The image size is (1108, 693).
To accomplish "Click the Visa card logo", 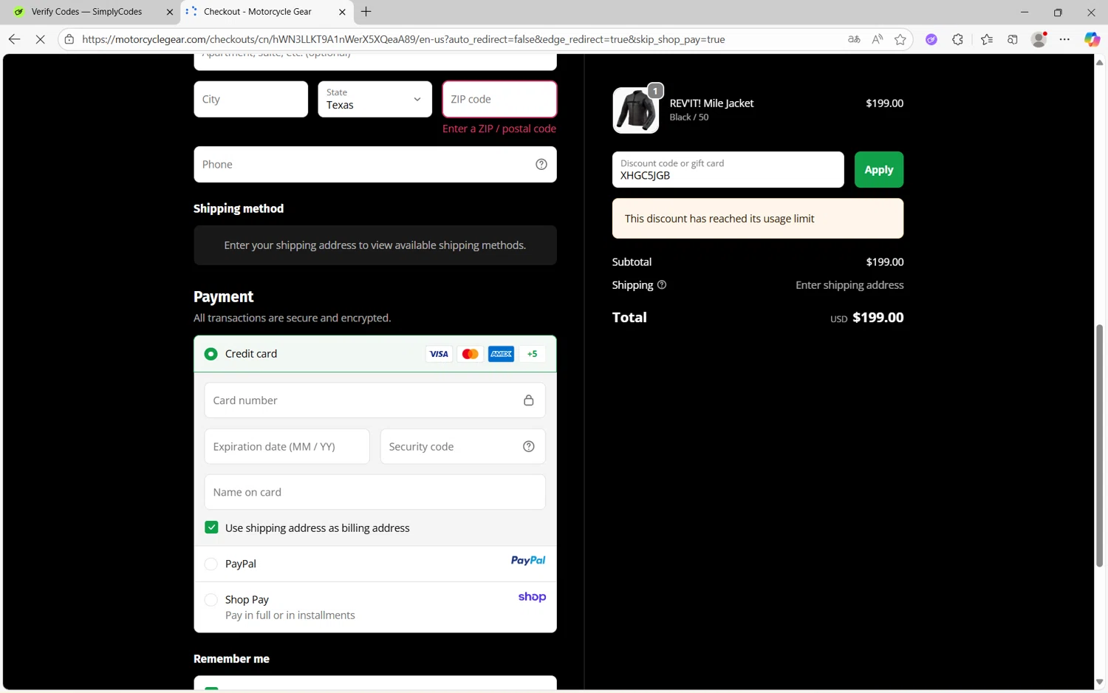I will (x=439, y=354).
